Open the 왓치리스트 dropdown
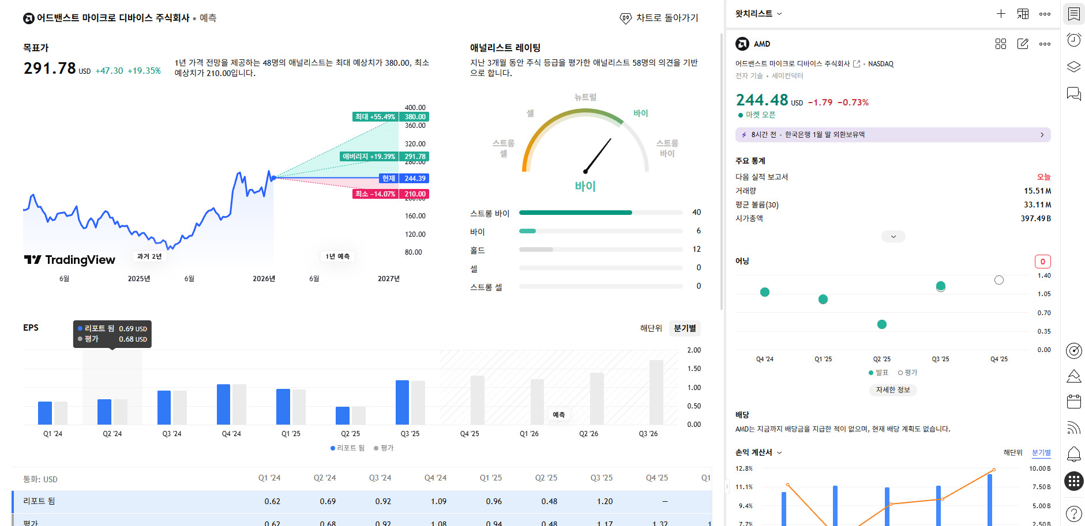 pos(759,14)
